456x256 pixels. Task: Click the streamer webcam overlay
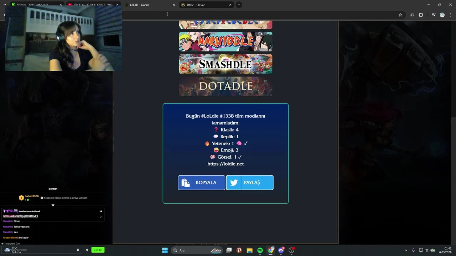(x=63, y=39)
